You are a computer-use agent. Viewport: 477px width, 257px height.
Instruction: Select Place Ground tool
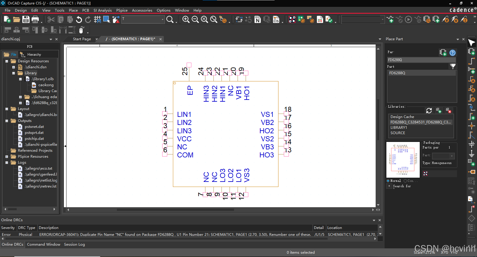point(471,154)
